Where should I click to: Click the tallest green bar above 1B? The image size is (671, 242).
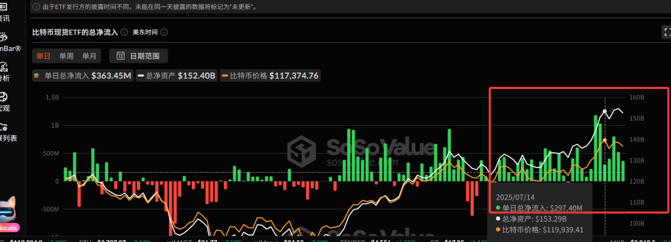pyautogui.click(x=596, y=148)
